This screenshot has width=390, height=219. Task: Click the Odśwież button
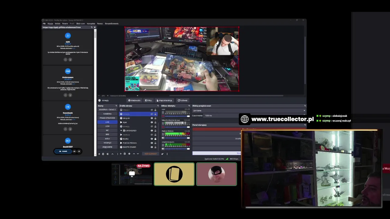183,100
